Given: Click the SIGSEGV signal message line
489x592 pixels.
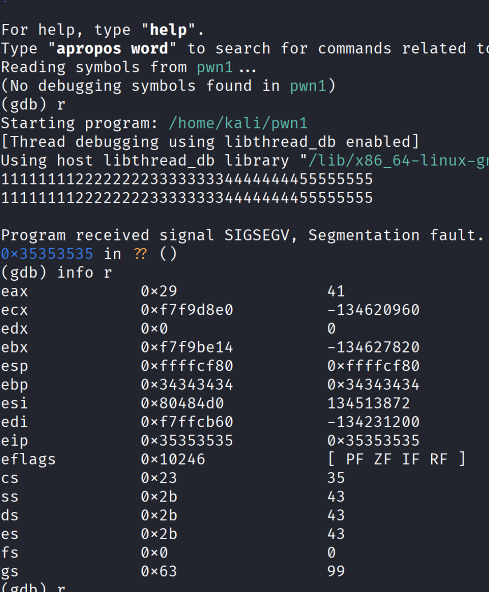Looking at the screenshot, I should coord(242,235).
